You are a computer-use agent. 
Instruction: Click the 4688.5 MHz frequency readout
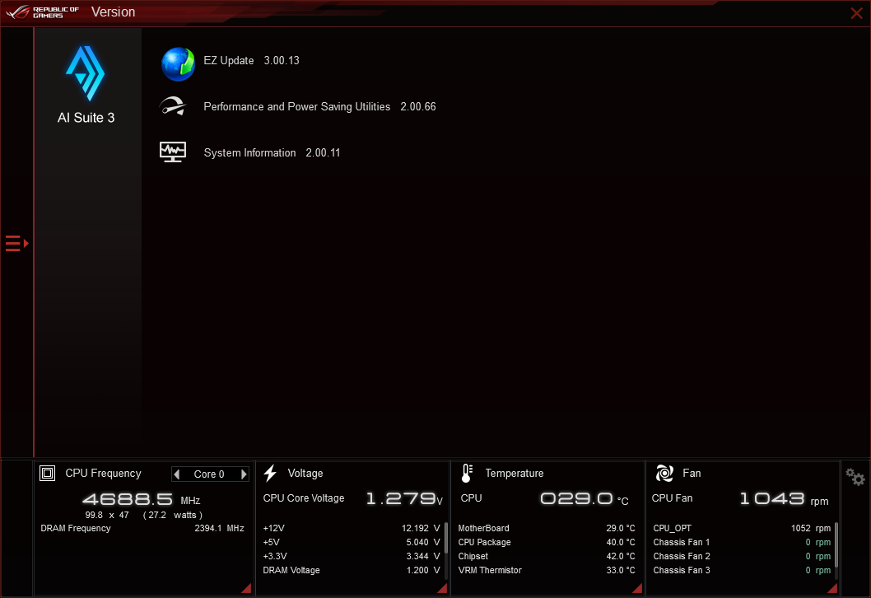click(141, 500)
